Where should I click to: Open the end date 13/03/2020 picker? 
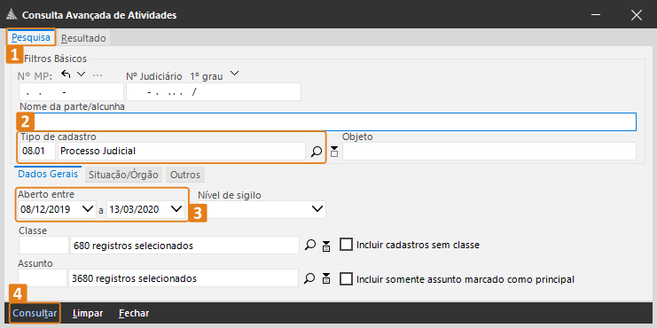(x=176, y=208)
